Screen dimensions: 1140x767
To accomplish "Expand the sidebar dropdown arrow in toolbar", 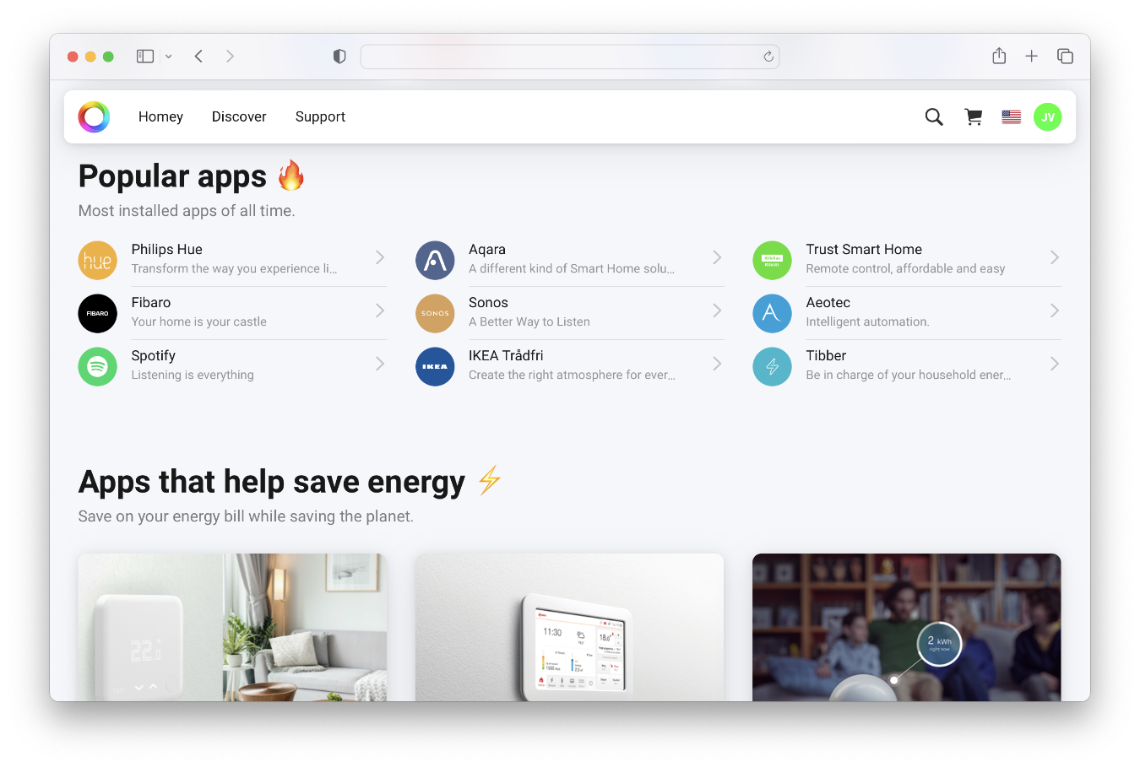I will 169,57.
